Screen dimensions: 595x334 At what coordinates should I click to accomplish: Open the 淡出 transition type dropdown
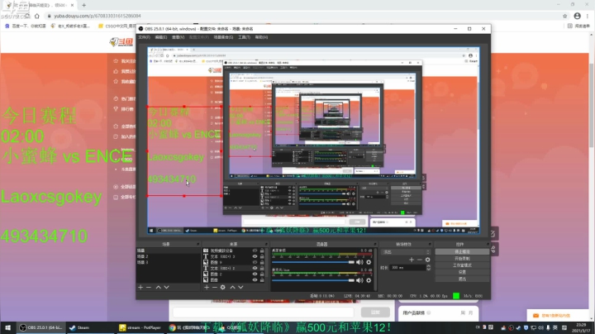406,251
